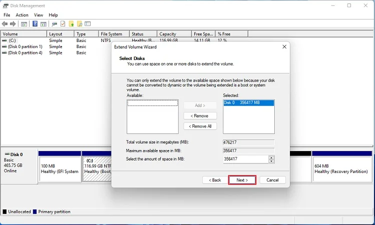375x225 pixels.
Task: Click the Back arrow toolbar icon
Action: pos(5,24)
